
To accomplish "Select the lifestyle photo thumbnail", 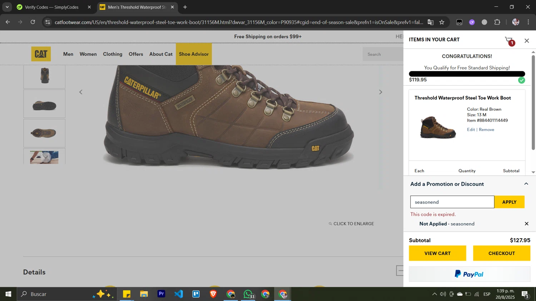I will (44, 157).
